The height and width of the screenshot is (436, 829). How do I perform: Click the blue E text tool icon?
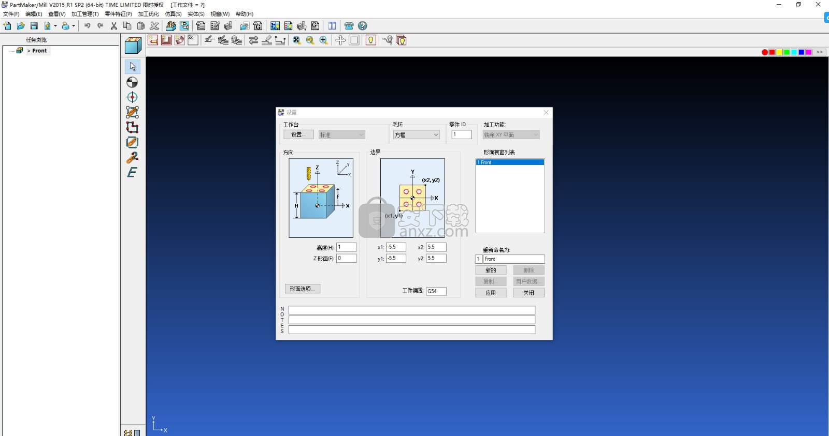tap(133, 172)
